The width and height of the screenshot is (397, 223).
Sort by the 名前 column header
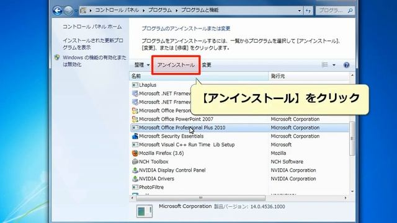[x=198, y=76]
